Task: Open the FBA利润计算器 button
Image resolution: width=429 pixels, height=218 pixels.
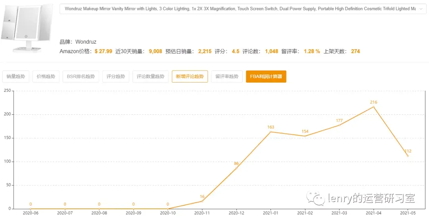Action: [266, 77]
